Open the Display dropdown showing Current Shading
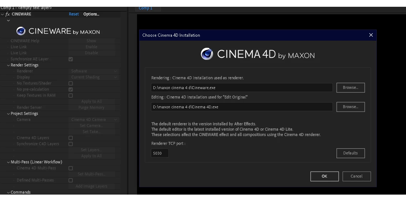406x201 pixels. pyautogui.click(x=94, y=77)
